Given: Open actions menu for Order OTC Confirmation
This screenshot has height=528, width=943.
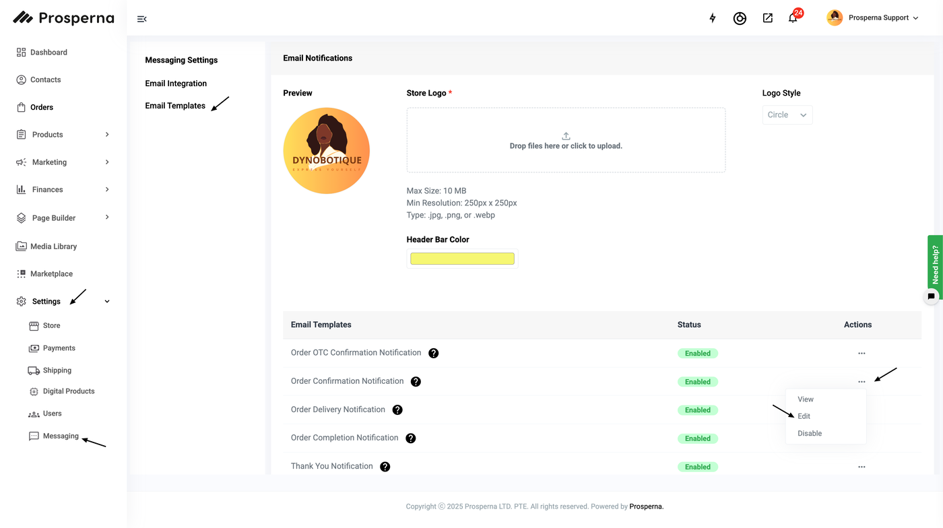Looking at the screenshot, I should [861, 354].
